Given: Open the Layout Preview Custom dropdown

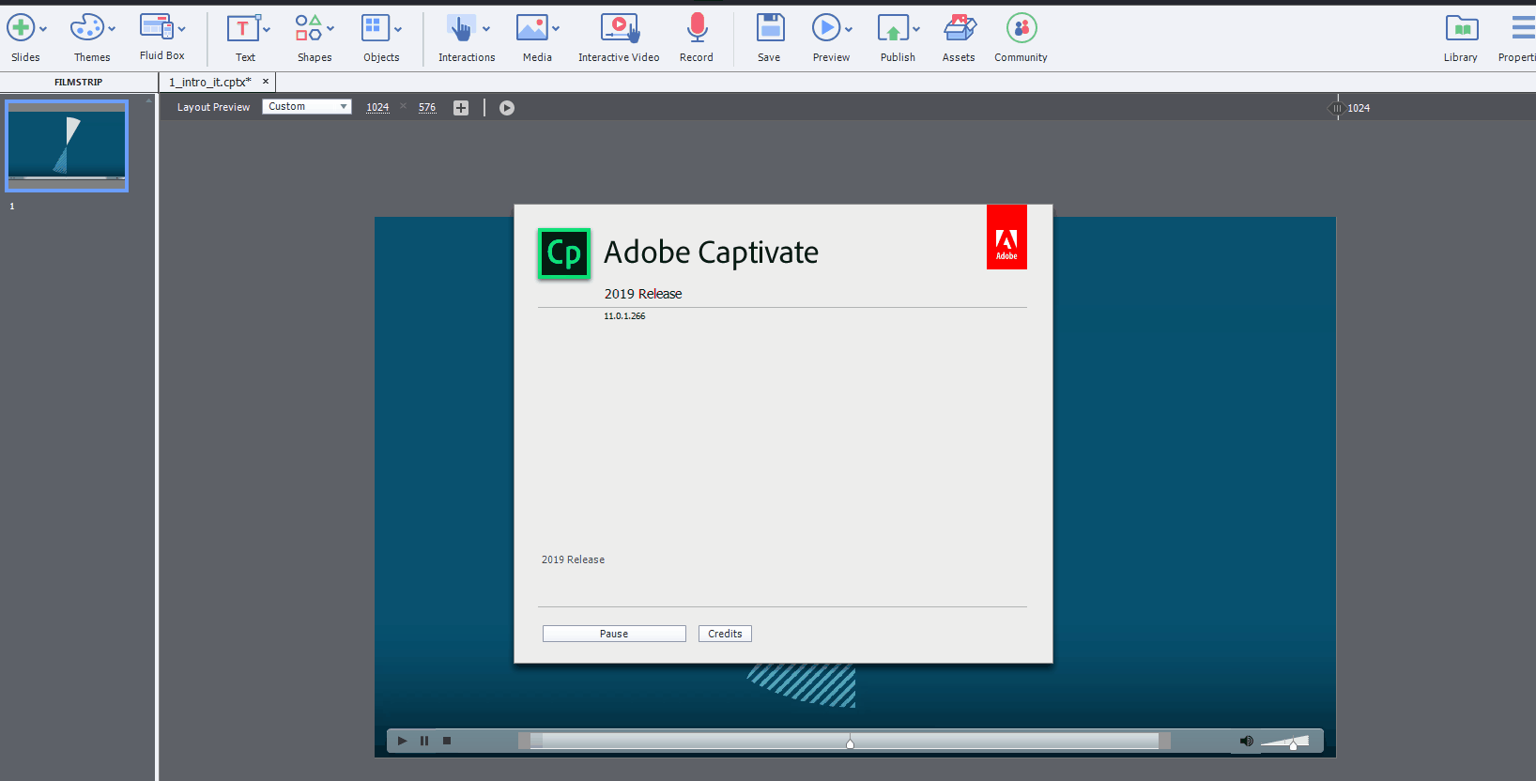Looking at the screenshot, I should (x=307, y=107).
